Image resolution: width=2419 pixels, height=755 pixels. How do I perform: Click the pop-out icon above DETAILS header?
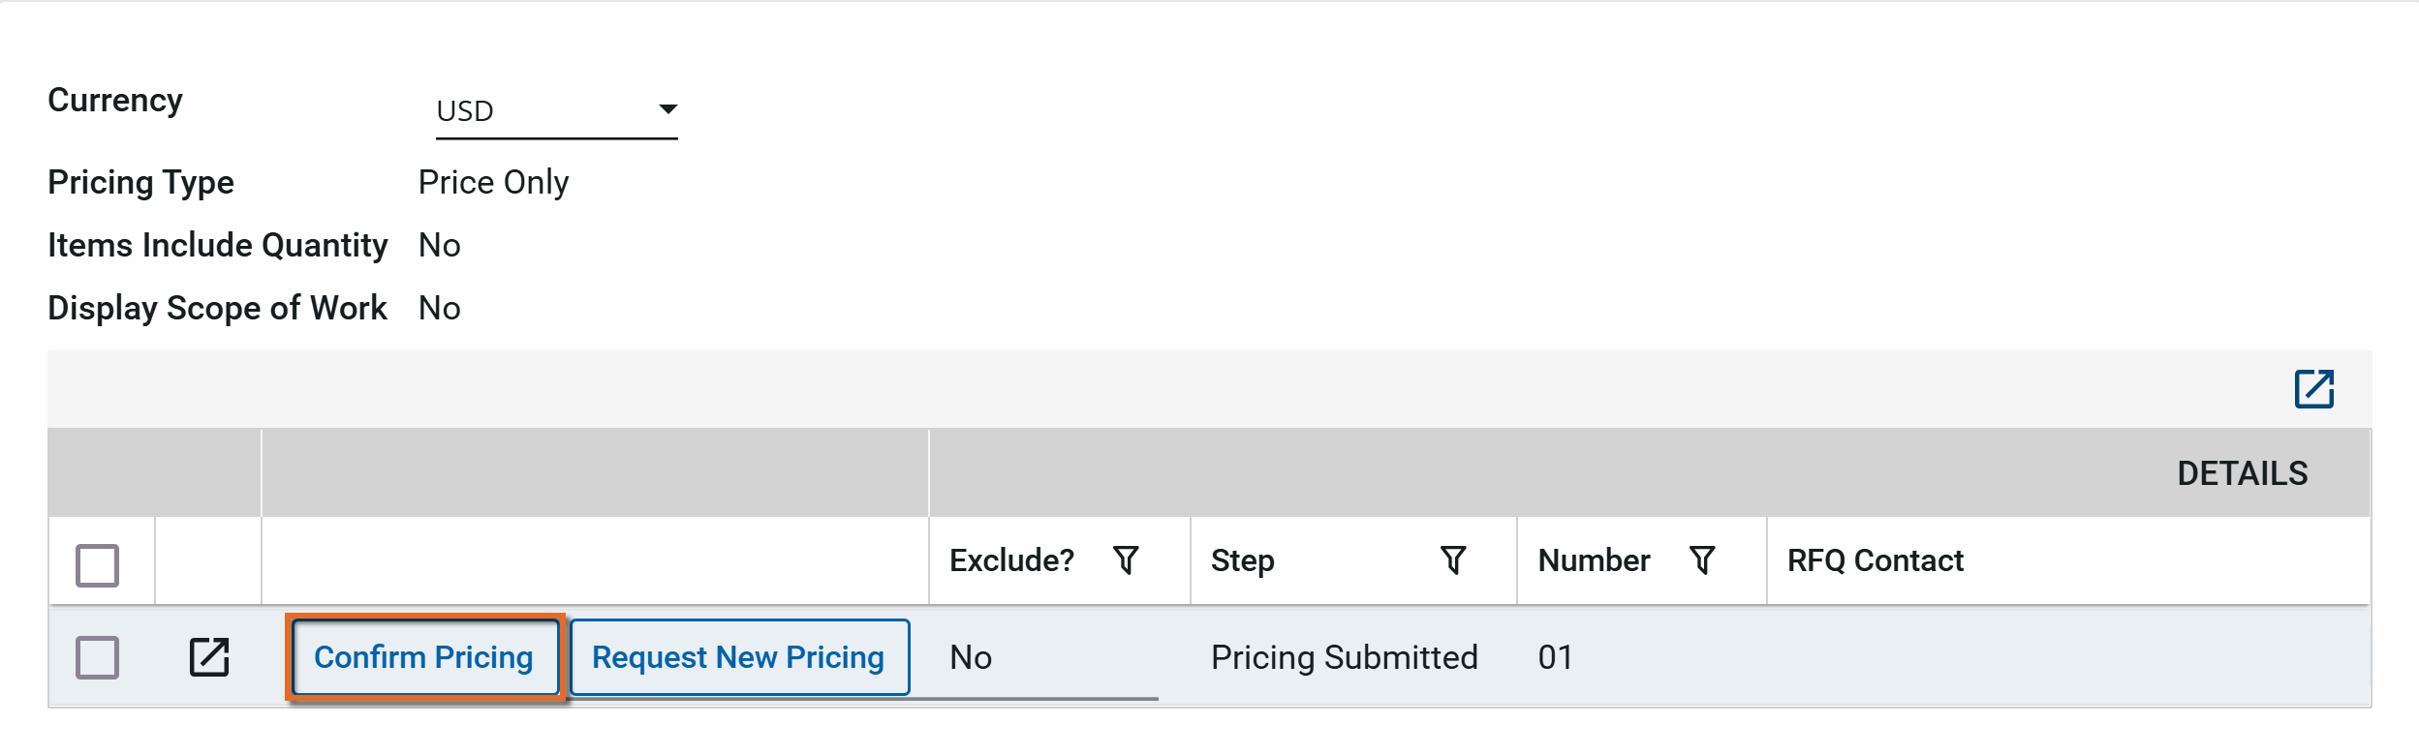pos(2313,389)
